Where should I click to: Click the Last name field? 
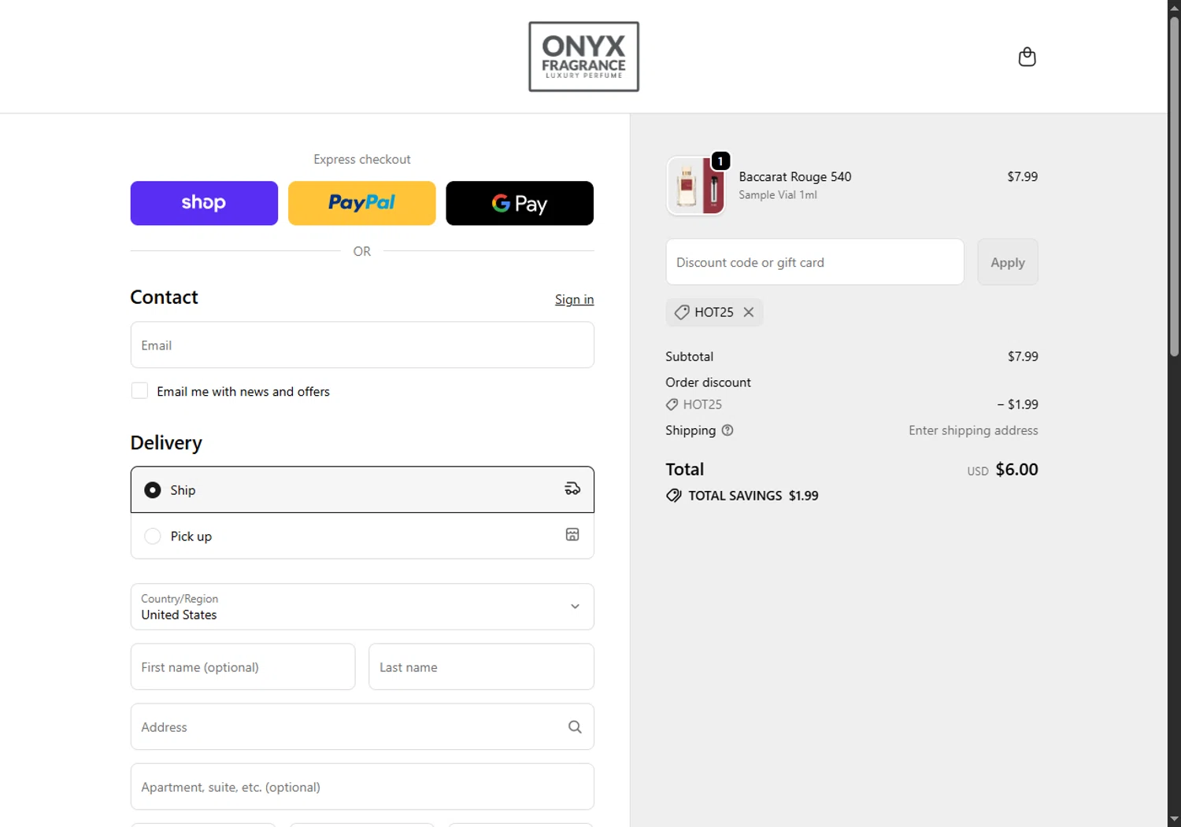point(481,667)
